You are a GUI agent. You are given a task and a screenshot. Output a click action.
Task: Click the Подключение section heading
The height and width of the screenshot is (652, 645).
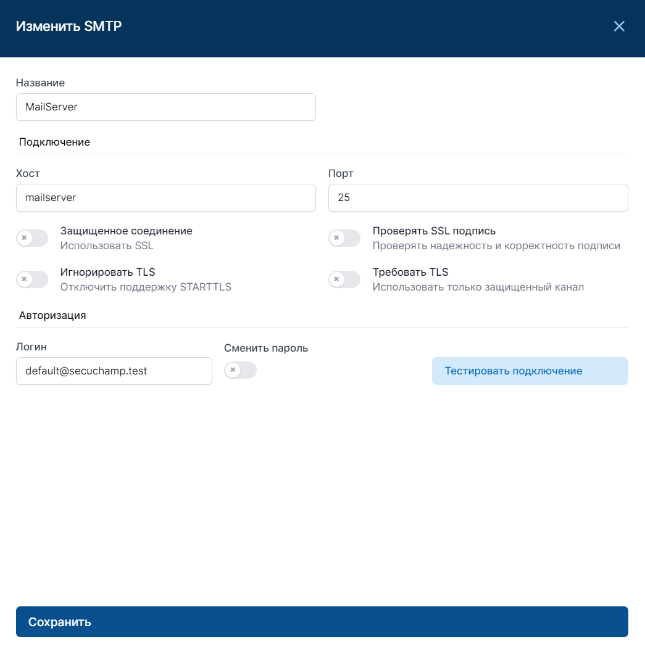(x=54, y=142)
